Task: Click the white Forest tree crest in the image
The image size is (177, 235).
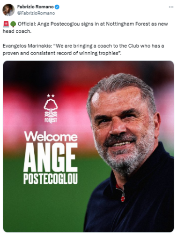Action: click(x=51, y=108)
